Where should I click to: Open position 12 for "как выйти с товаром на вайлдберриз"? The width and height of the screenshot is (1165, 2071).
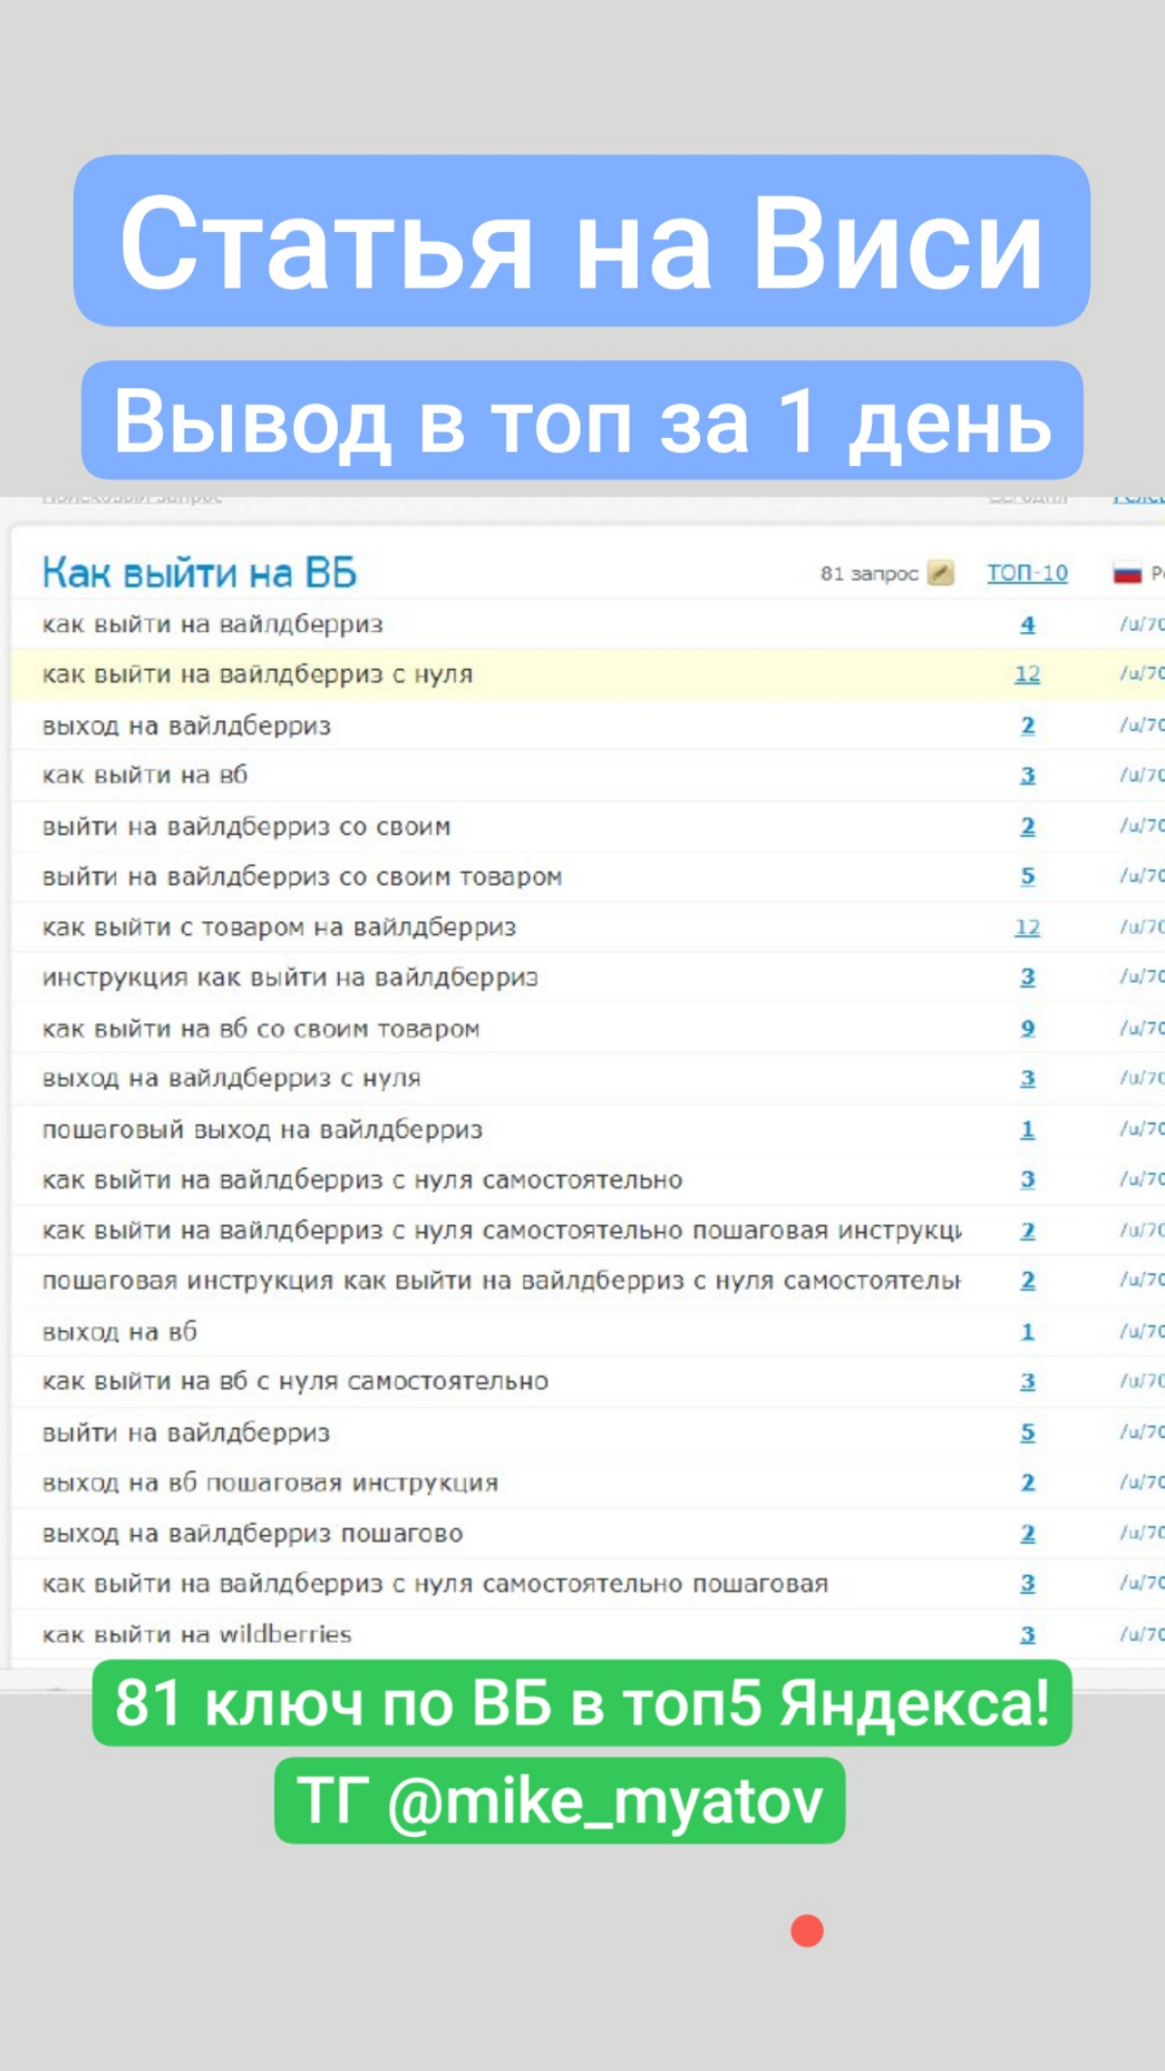pyautogui.click(x=1027, y=927)
